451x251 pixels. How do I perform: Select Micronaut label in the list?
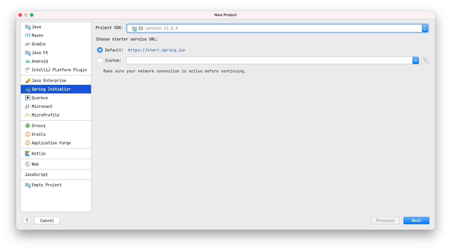tap(42, 106)
